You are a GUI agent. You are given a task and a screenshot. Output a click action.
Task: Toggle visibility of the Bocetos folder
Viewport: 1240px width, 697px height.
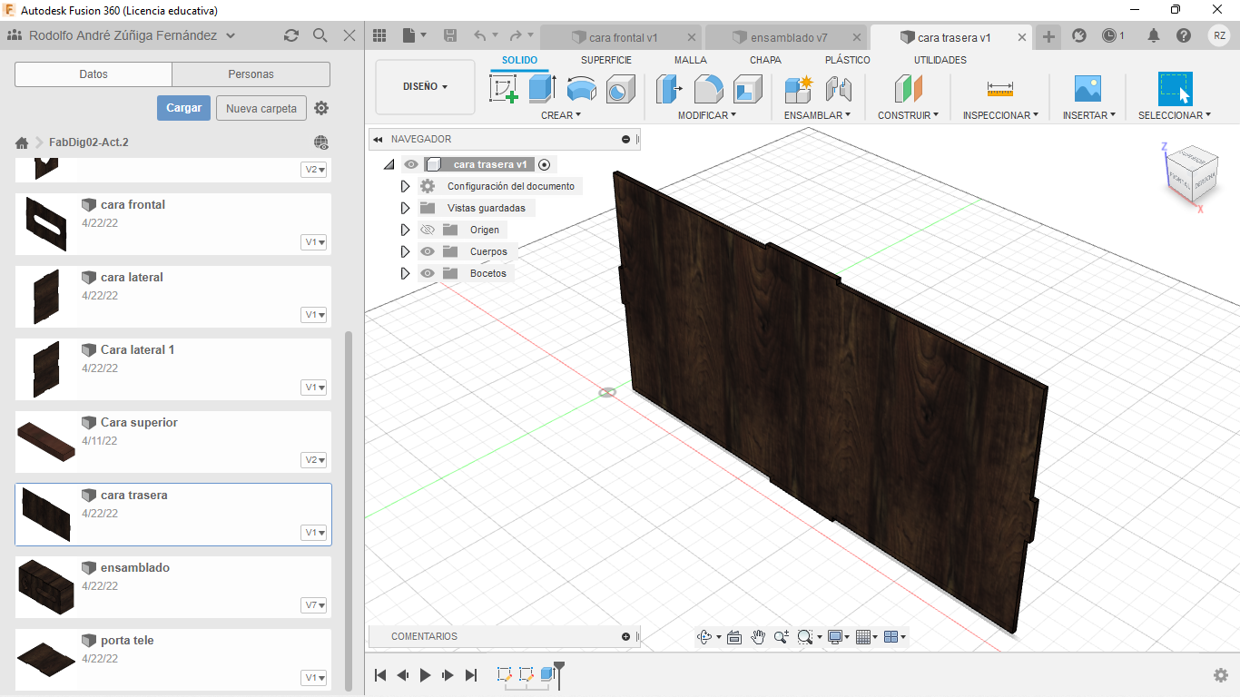pyautogui.click(x=428, y=273)
